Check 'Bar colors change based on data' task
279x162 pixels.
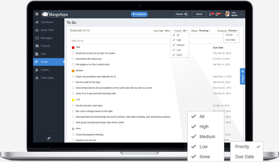pyautogui.click(x=73, y=111)
